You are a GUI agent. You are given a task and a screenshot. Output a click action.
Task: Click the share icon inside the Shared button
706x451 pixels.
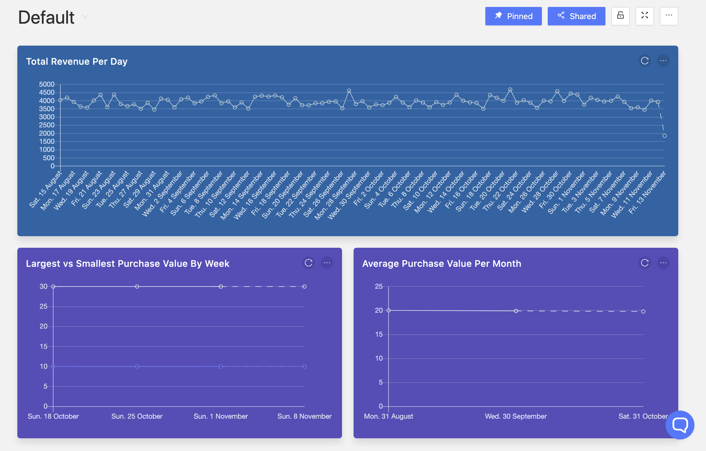561,16
